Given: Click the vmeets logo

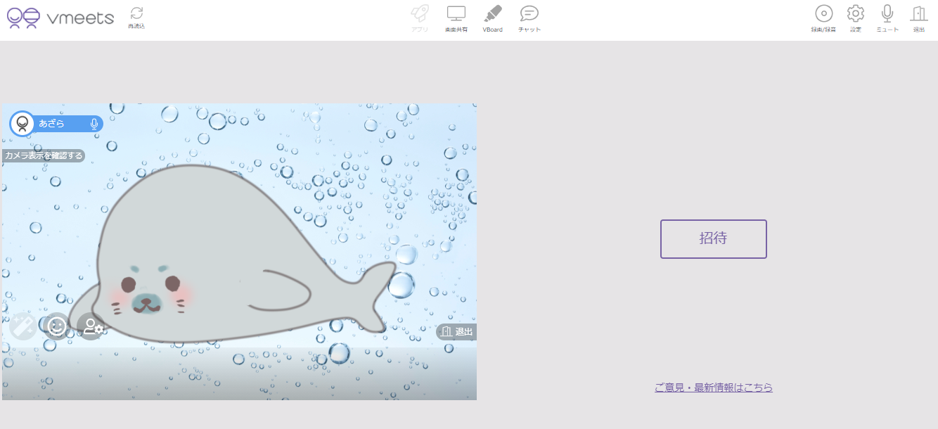Looking at the screenshot, I should click(x=60, y=18).
